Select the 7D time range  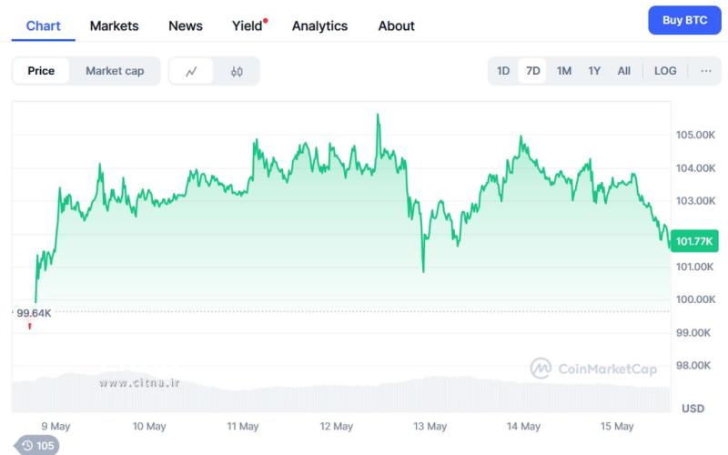[x=533, y=71]
